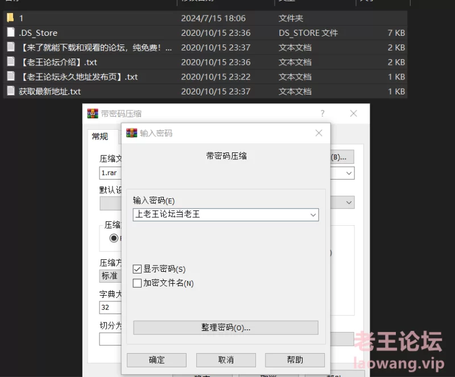Screen dimensions: 455x377
Task: Switch to the 常规 tab
Action: [x=100, y=136]
